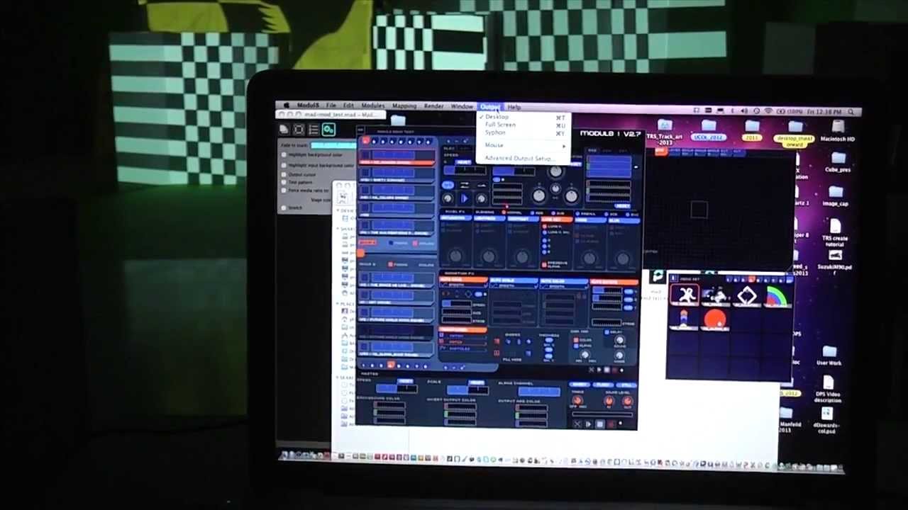Screen dimensions: 908x510
Task: Choose Desktop in the Output menu
Action: click(x=523, y=117)
